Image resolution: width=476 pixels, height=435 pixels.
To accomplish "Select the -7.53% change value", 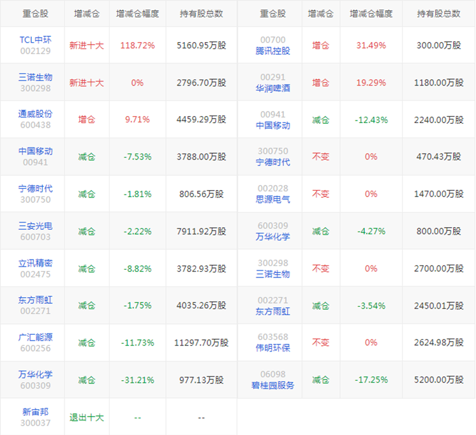I will point(138,157).
